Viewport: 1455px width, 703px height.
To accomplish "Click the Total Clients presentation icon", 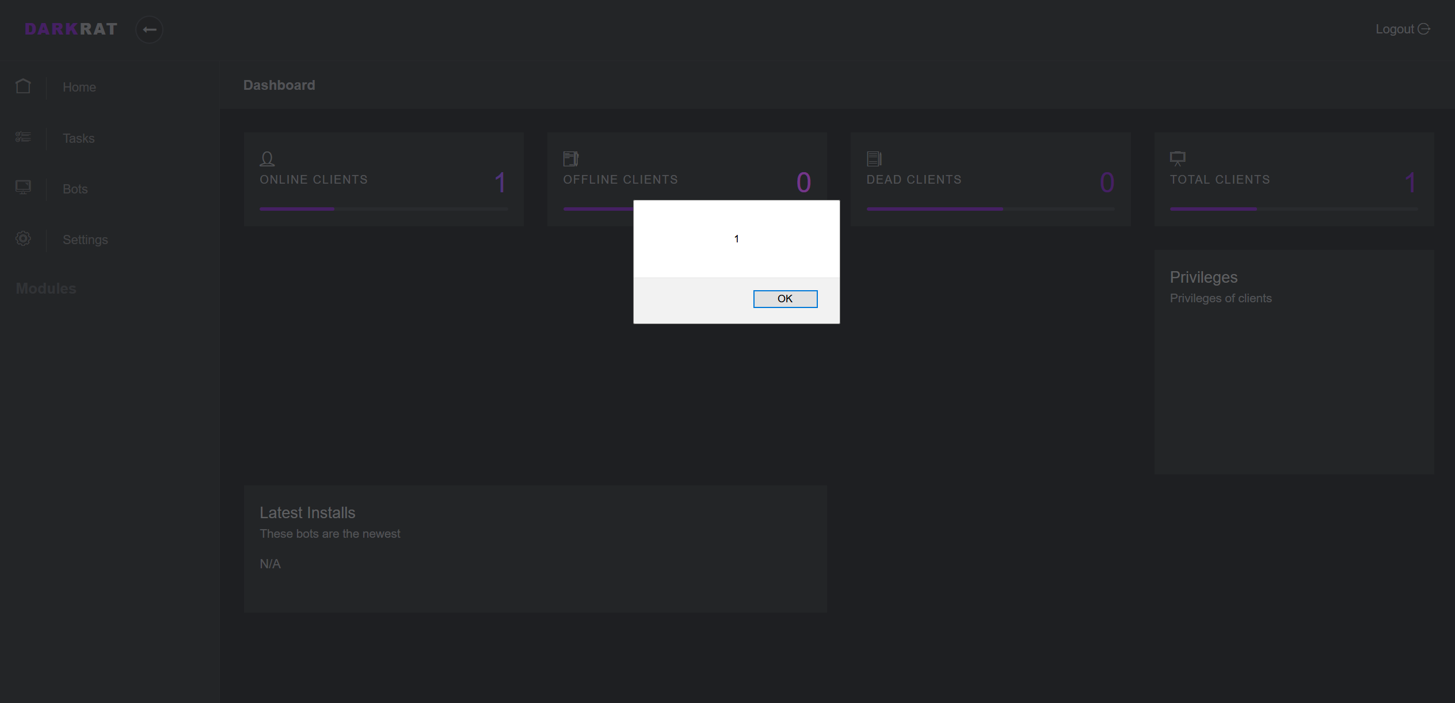I will [1178, 159].
